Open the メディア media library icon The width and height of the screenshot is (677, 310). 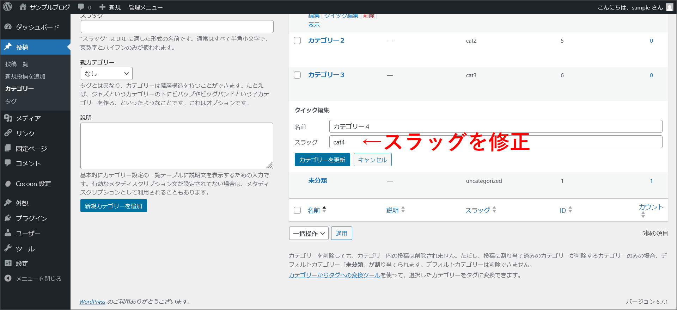tap(8, 118)
